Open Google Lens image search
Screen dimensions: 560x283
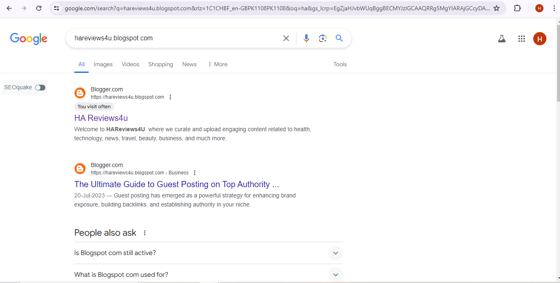(x=322, y=38)
